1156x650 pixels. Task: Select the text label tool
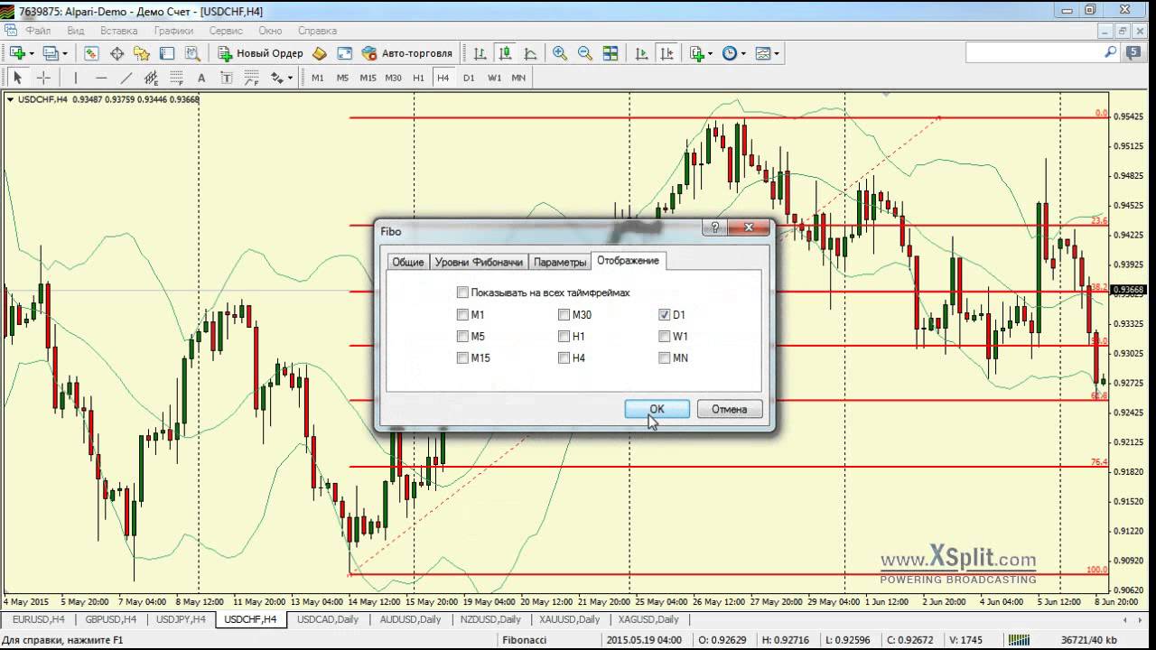[x=227, y=78]
